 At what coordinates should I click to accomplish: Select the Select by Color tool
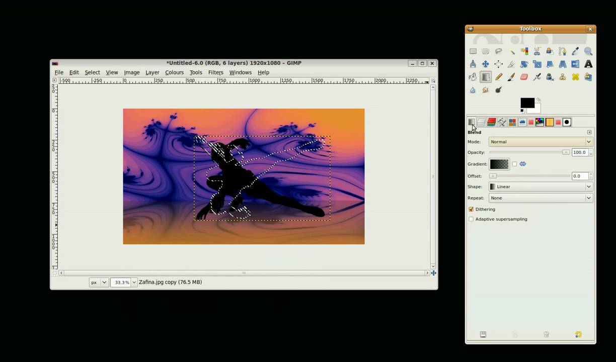pos(524,51)
